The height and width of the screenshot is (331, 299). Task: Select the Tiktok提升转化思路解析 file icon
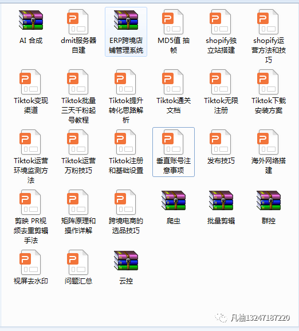pos(125,82)
